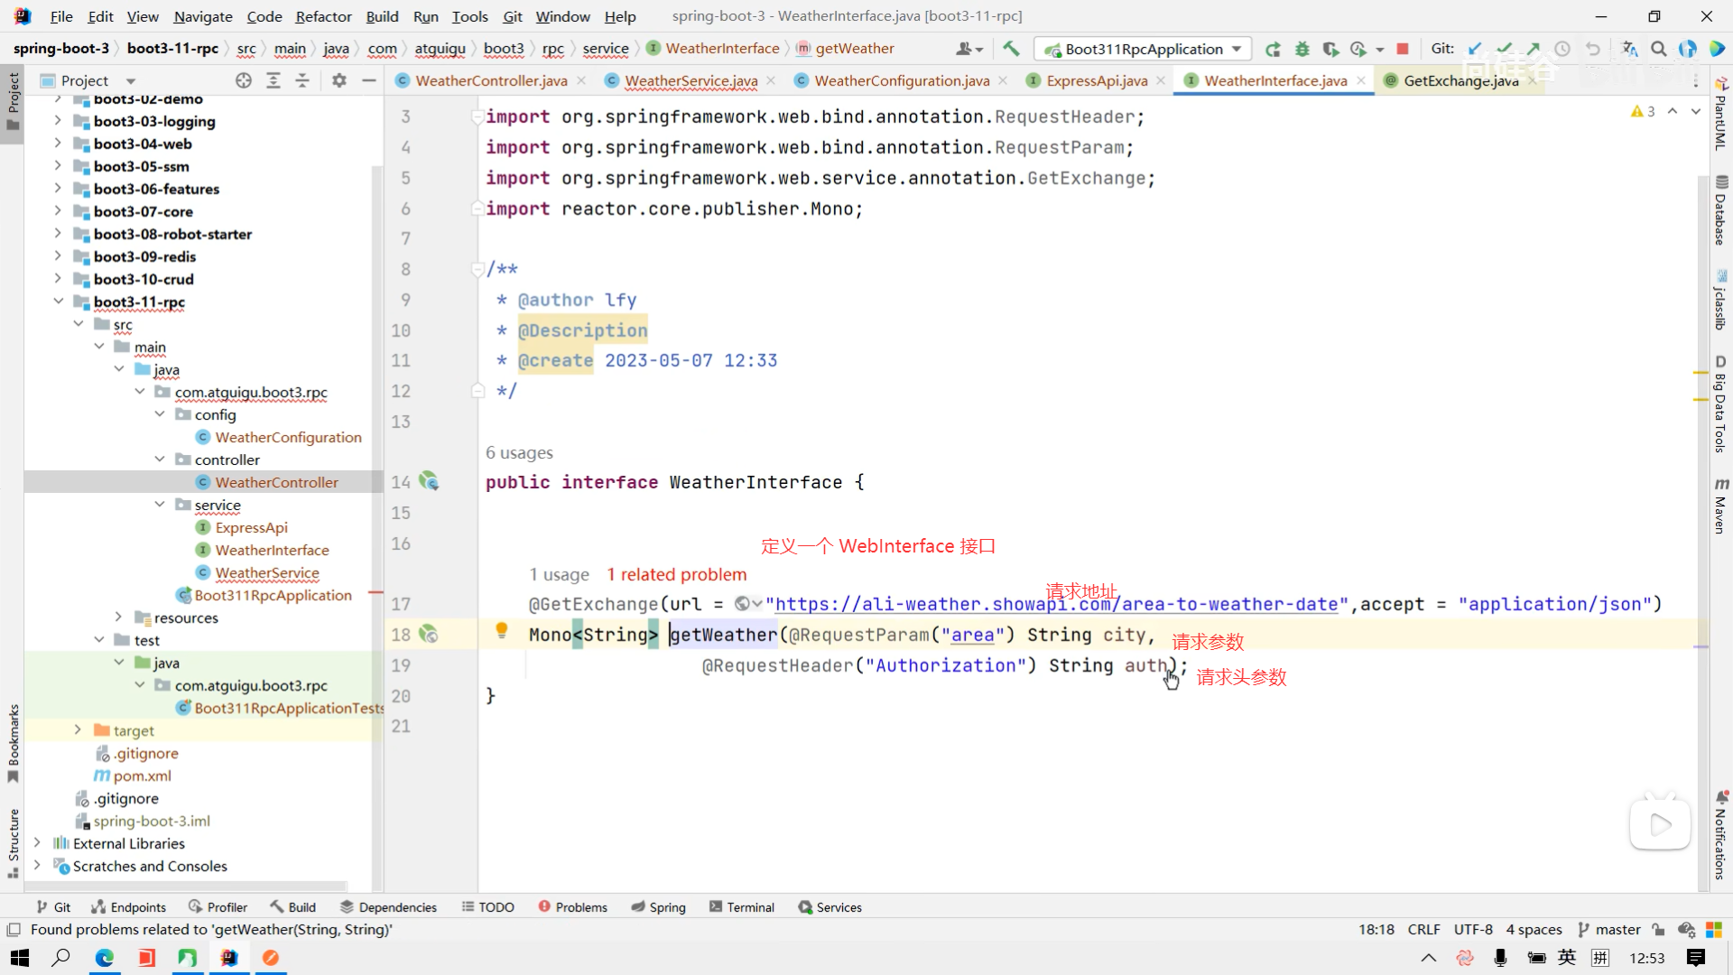Click Select Opened File locate icon
Screen dimensions: 1733x975
pyautogui.click(x=244, y=80)
